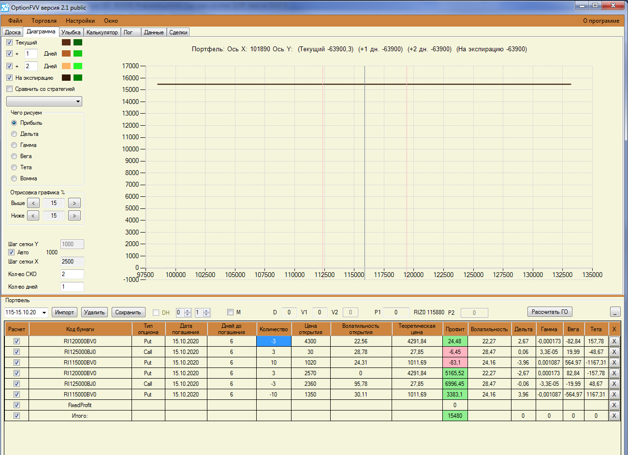
Task: Decrease the Ниже chart range percent
Action: click(x=33, y=216)
